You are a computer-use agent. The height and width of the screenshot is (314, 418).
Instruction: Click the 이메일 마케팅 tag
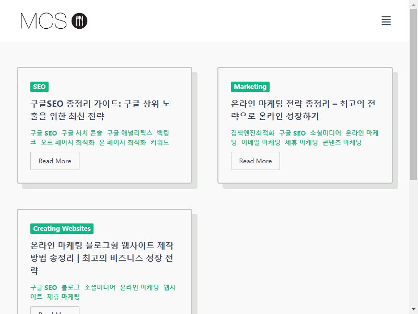click(261, 142)
